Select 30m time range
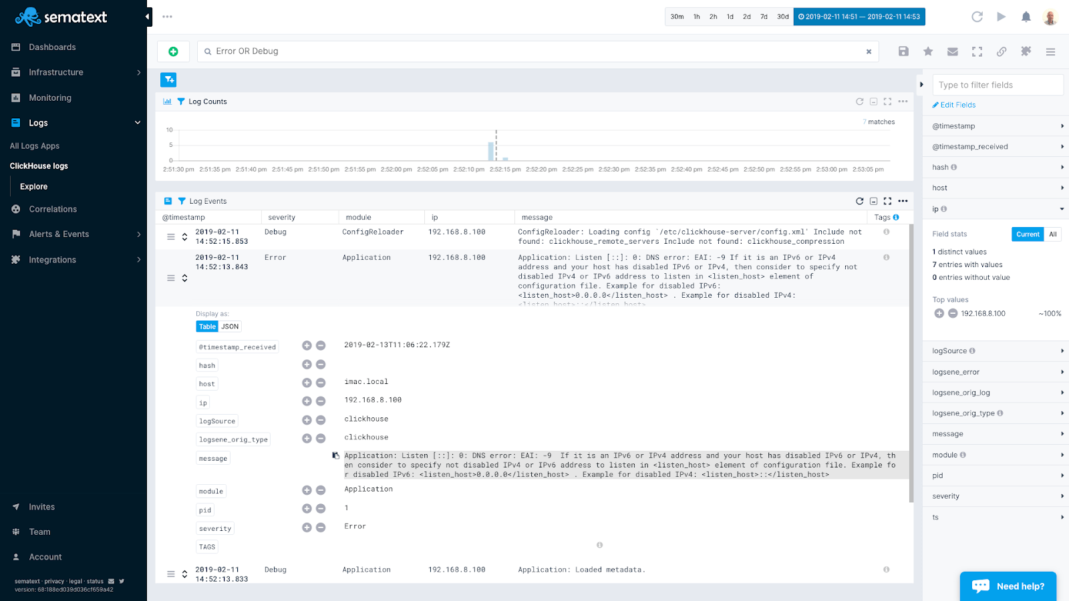The width and height of the screenshot is (1069, 601). [677, 17]
